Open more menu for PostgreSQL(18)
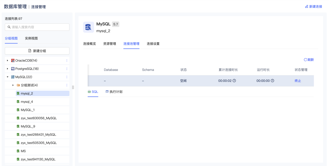Viewport: 329px width, 166px height. [67, 69]
